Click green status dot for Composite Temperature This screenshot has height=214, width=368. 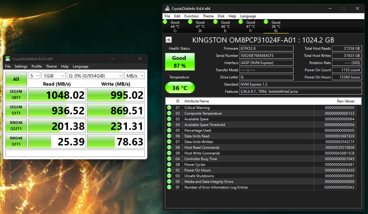point(169,113)
